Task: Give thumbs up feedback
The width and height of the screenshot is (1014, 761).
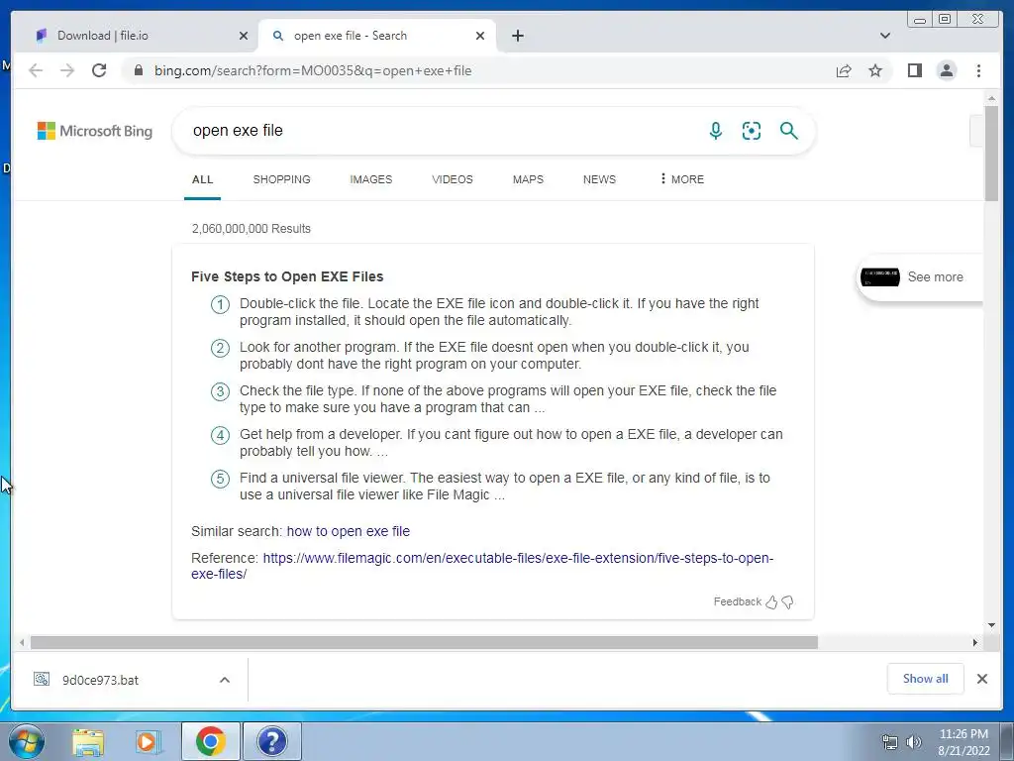Action: [771, 602]
